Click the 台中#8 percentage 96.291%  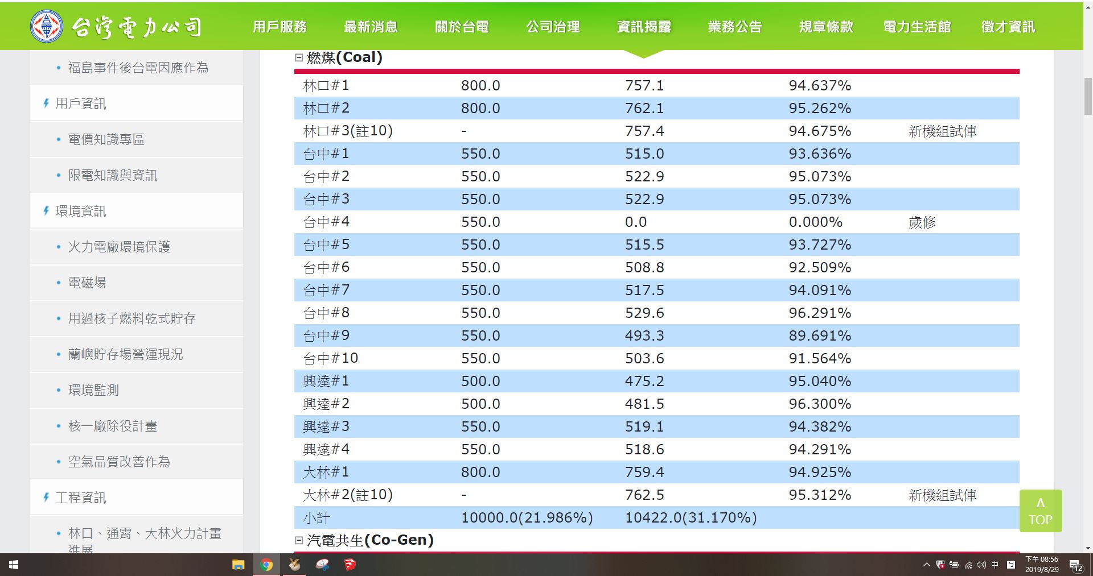click(820, 313)
